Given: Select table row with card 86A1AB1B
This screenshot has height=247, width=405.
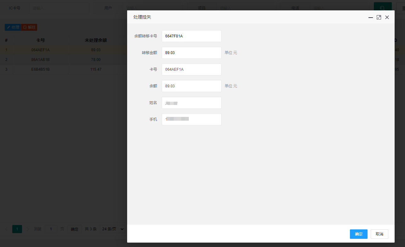Looking at the screenshot, I should click(64, 60).
